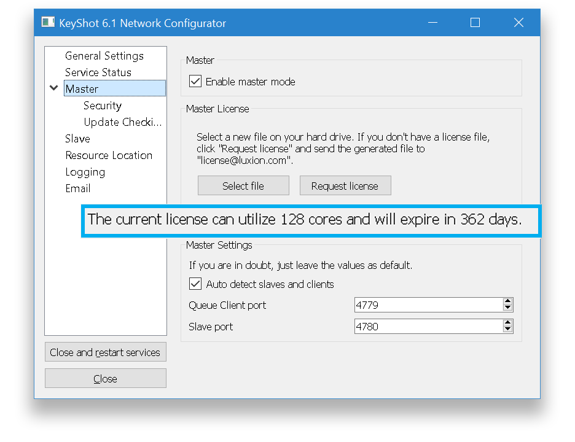This screenshot has width=575, height=442.
Task: Click the Close button at bottom
Action: click(x=105, y=378)
